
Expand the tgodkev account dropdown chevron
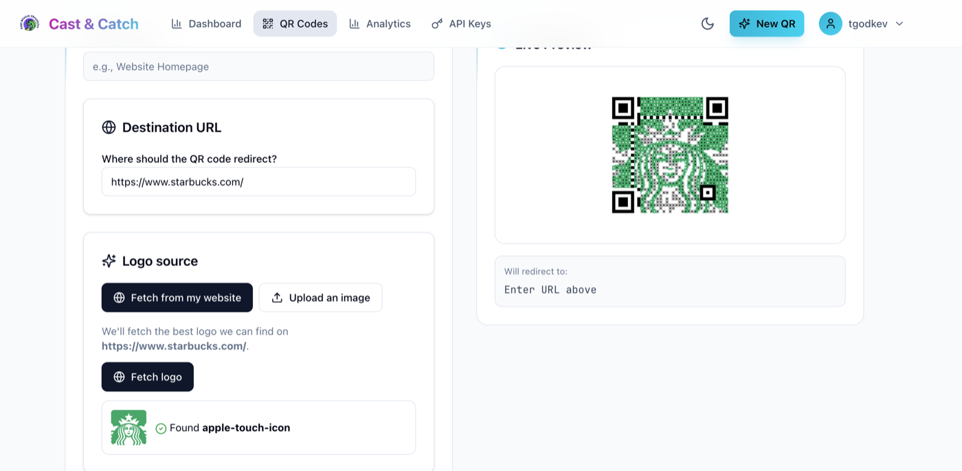(899, 23)
